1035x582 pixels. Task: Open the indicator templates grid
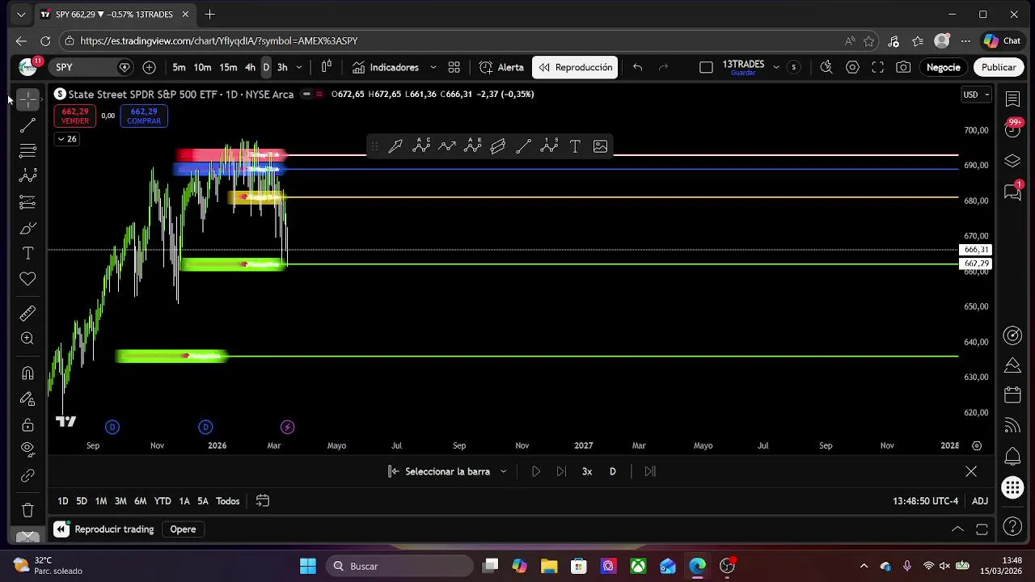point(454,67)
